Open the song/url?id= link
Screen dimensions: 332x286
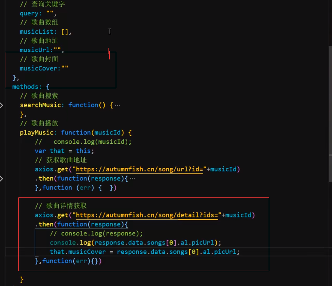coord(140,169)
